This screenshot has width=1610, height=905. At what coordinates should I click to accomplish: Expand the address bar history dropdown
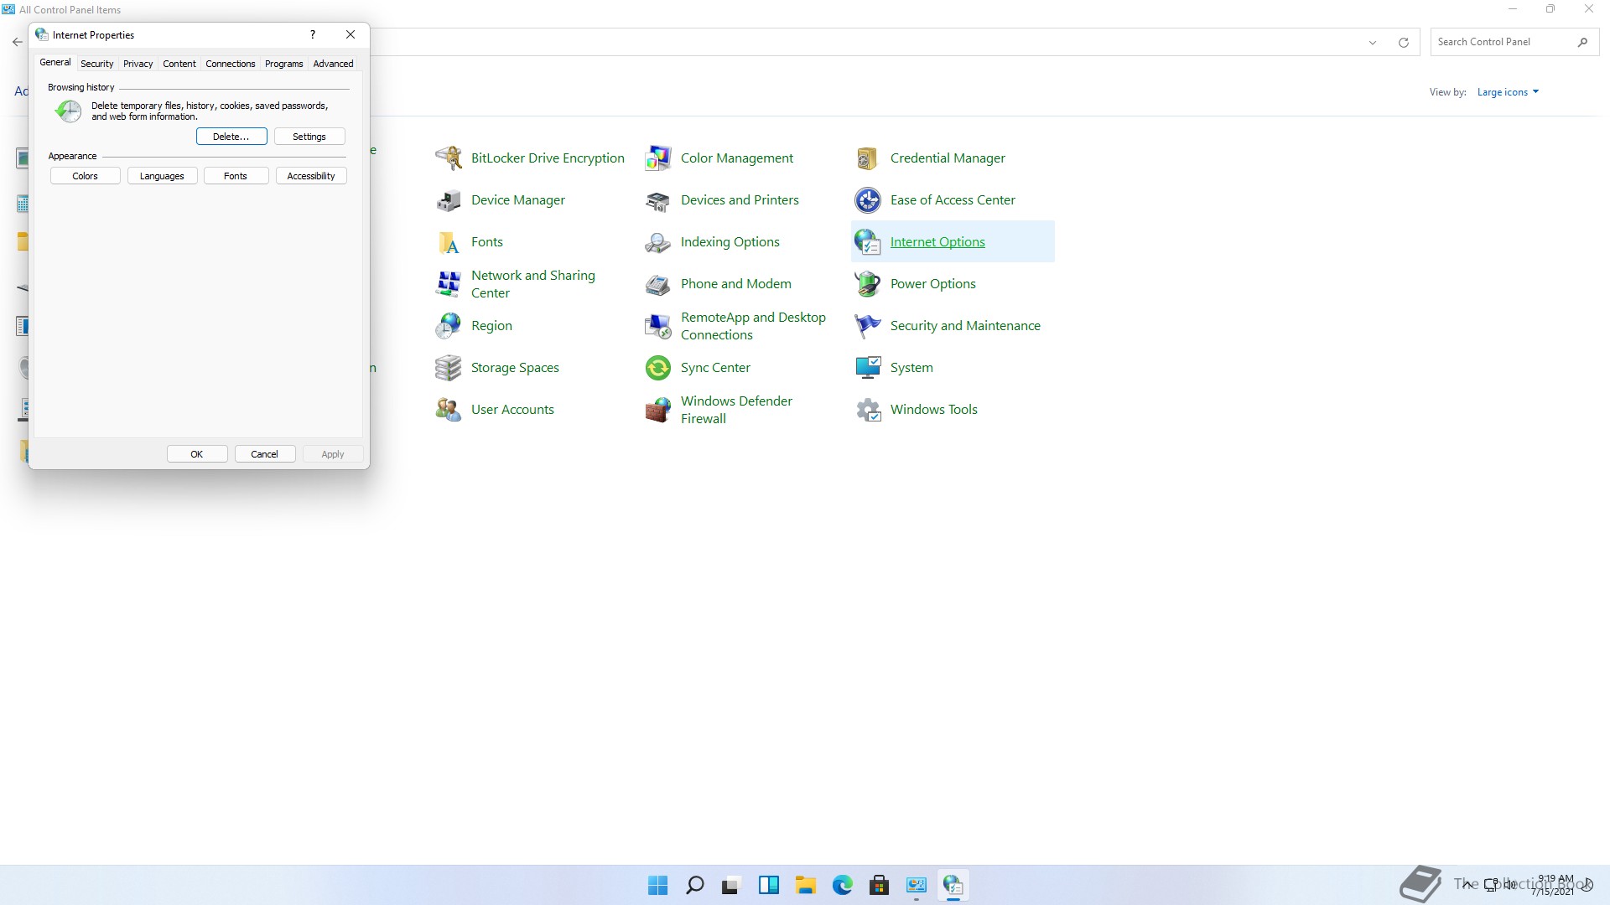point(1373,42)
